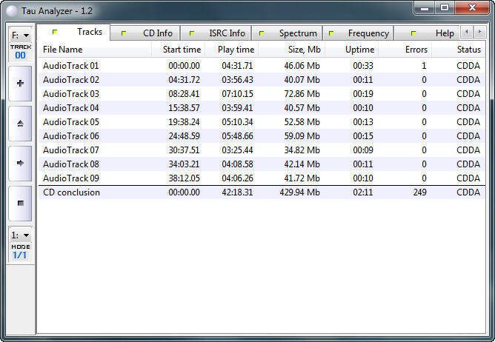495x342 pixels.
Task: Sort by the File Name column header
Action: click(x=63, y=50)
